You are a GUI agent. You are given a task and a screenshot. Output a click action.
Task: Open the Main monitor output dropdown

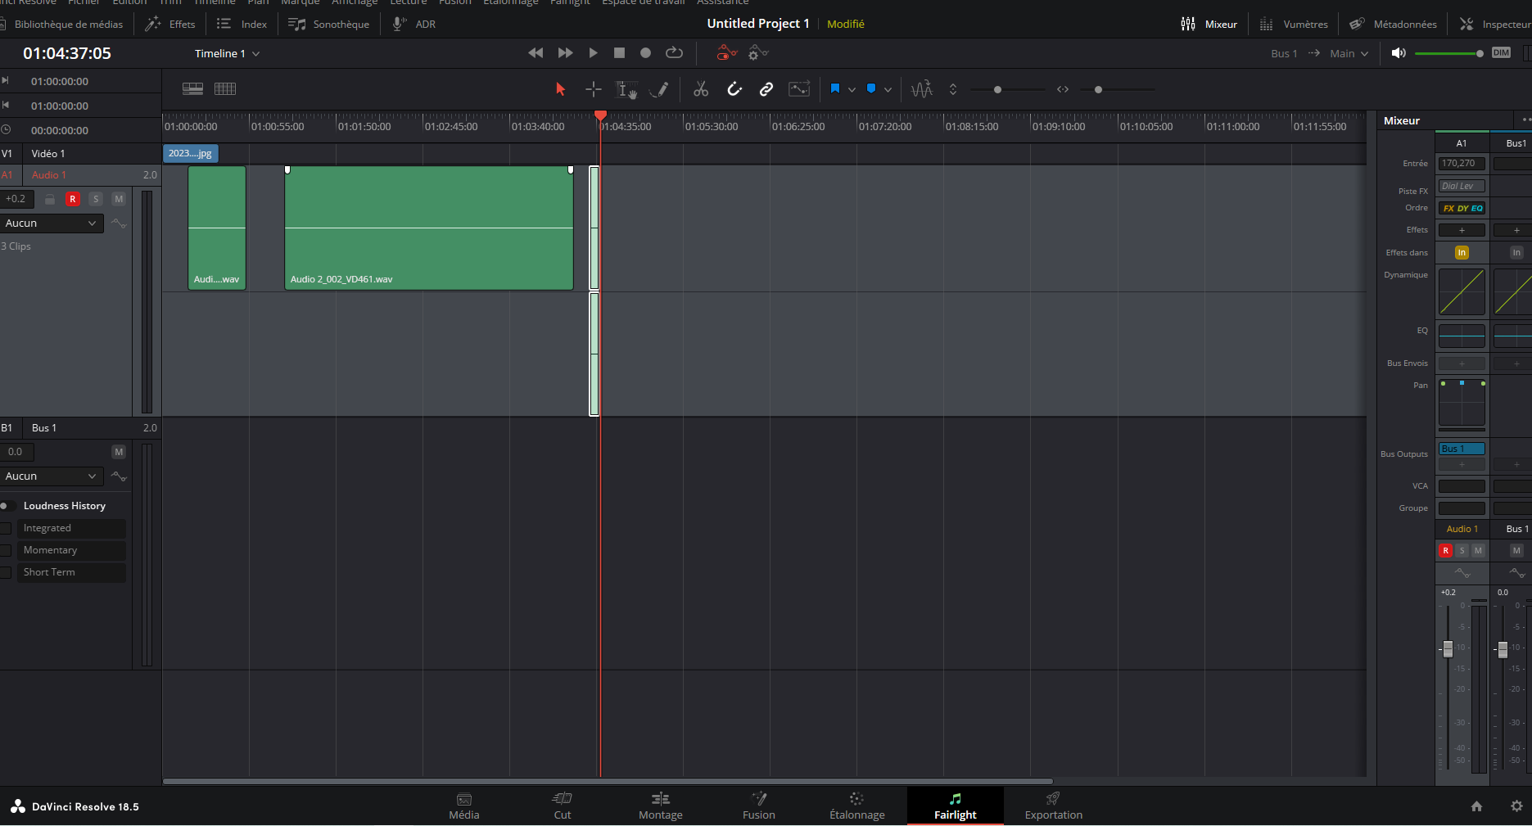pyautogui.click(x=1349, y=53)
